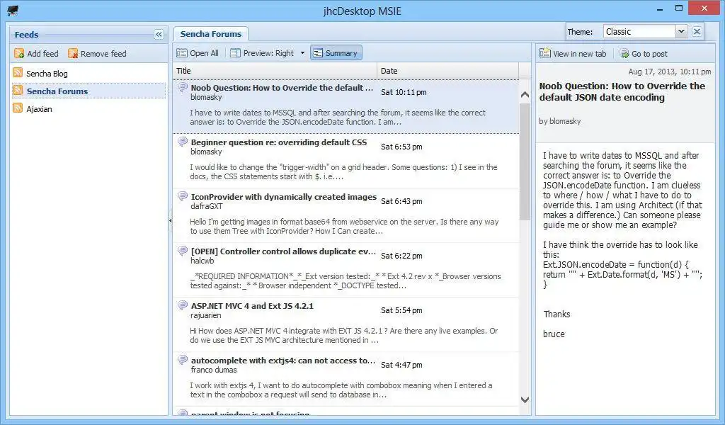Viewport: 725px width, 425px height.
Task: Select post 'autocomplete with extjs4: can not access to...'
Action: (x=283, y=361)
